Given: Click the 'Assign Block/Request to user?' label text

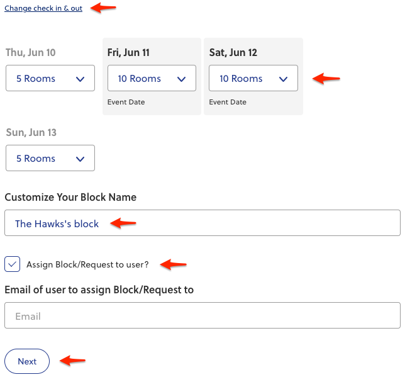Looking at the screenshot, I should click(87, 264).
